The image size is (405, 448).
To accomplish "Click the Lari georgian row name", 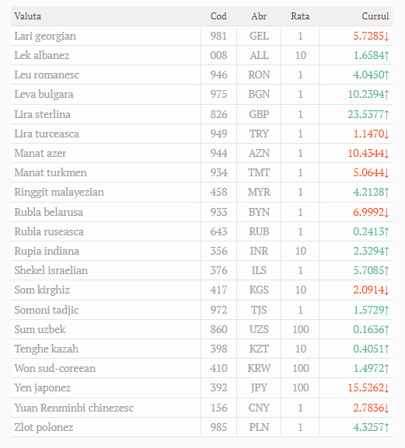I will click(x=45, y=36).
